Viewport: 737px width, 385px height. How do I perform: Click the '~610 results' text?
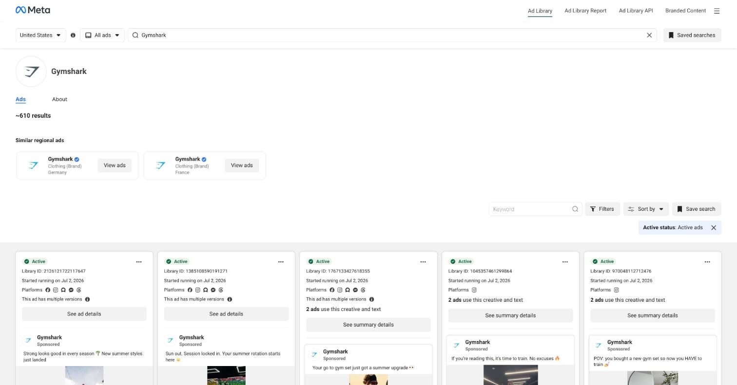pos(33,116)
